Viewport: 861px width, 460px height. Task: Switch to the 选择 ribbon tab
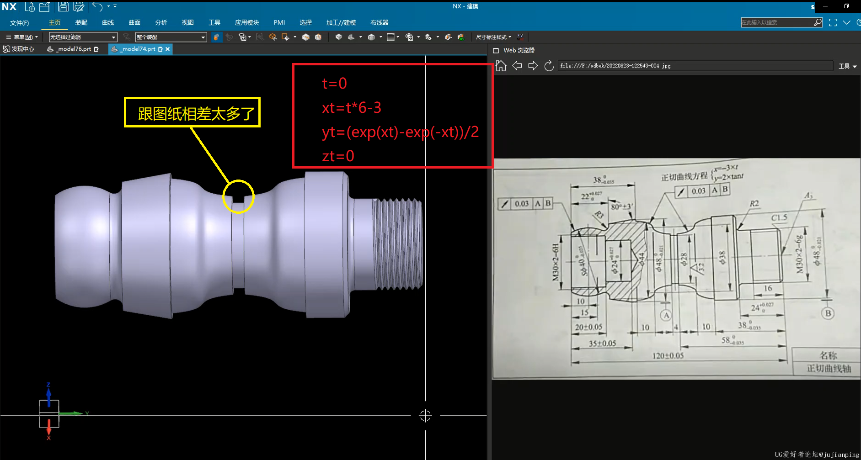pos(306,22)
